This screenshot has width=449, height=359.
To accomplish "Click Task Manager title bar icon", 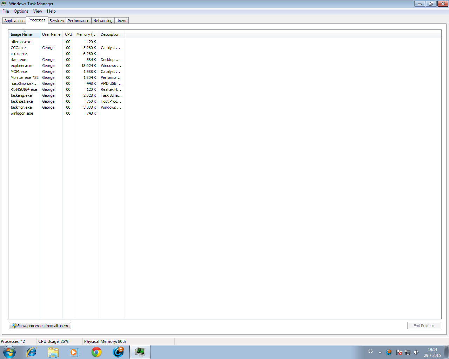I will point(4,4).
